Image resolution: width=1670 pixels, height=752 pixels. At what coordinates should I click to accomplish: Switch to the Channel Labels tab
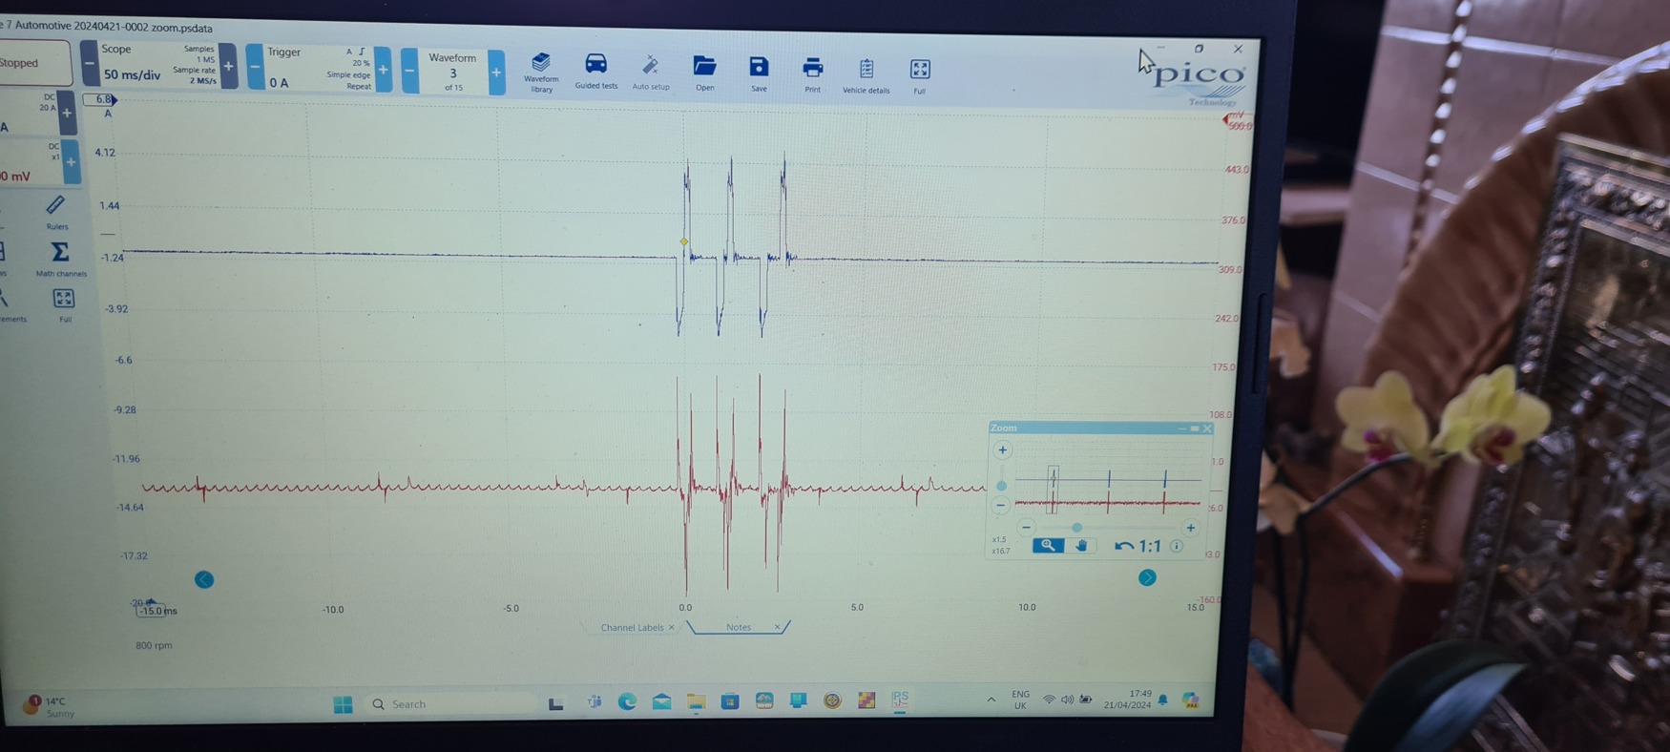[632, 627]
